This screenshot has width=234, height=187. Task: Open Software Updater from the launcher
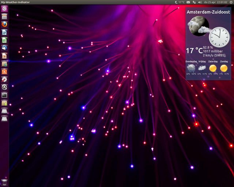pyautogui.click(x=4, y=87)
